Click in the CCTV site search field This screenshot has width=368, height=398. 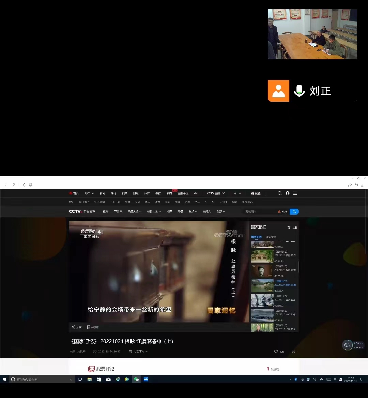tap(259, 211)
